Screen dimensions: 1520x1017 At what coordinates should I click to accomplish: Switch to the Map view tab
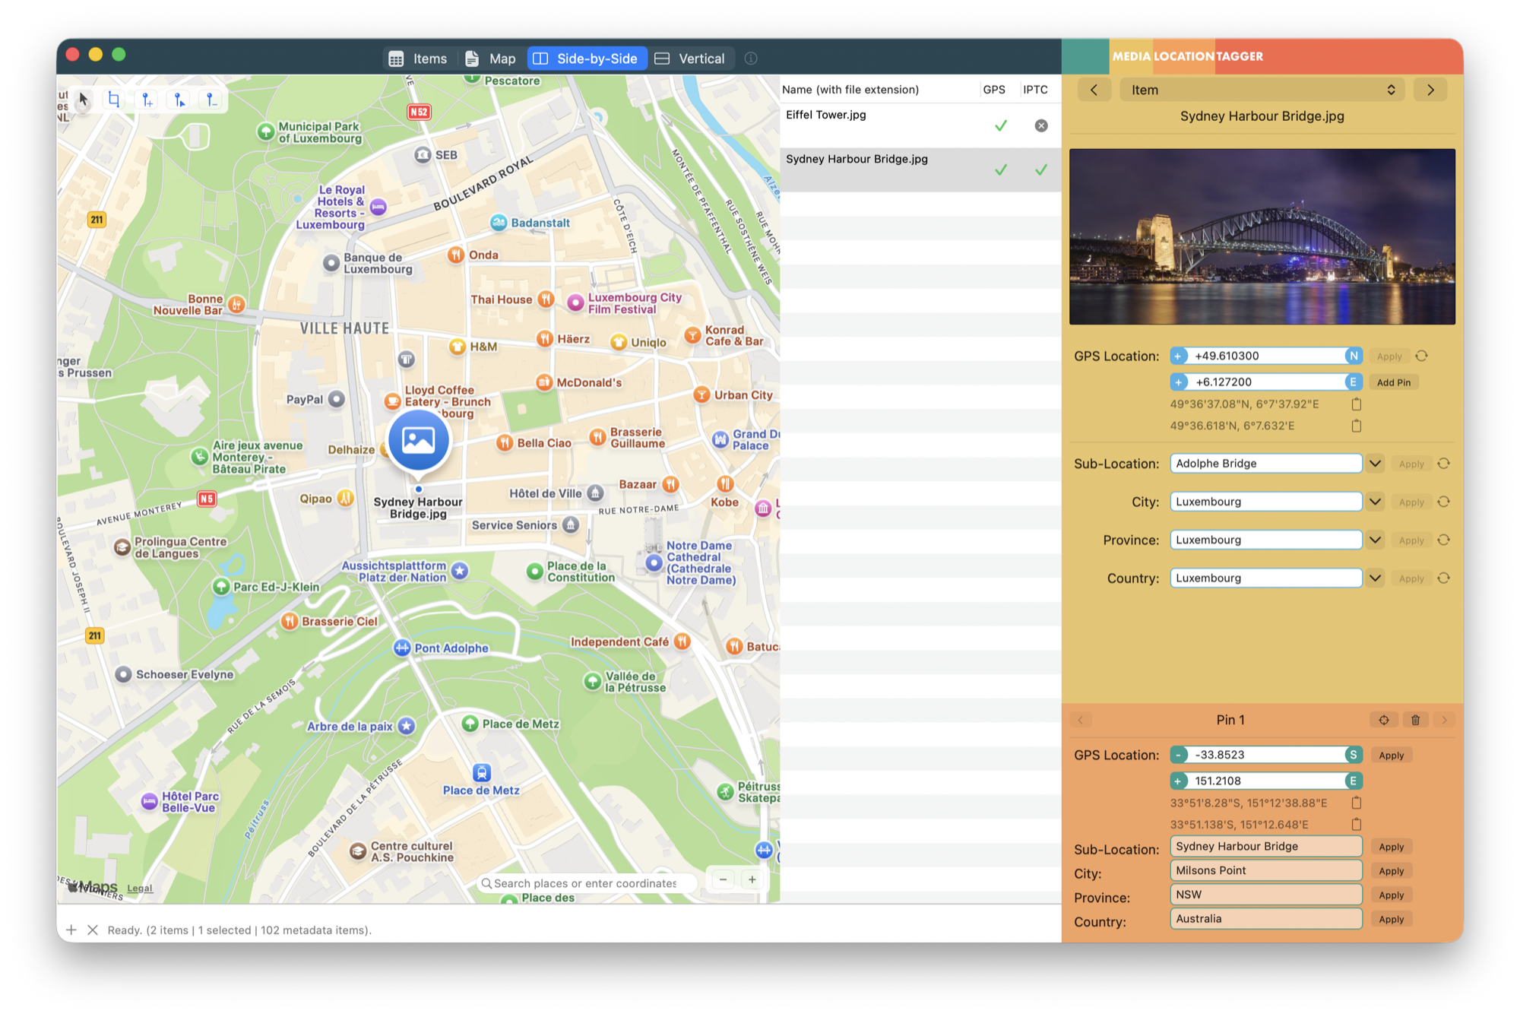point(491,59)
